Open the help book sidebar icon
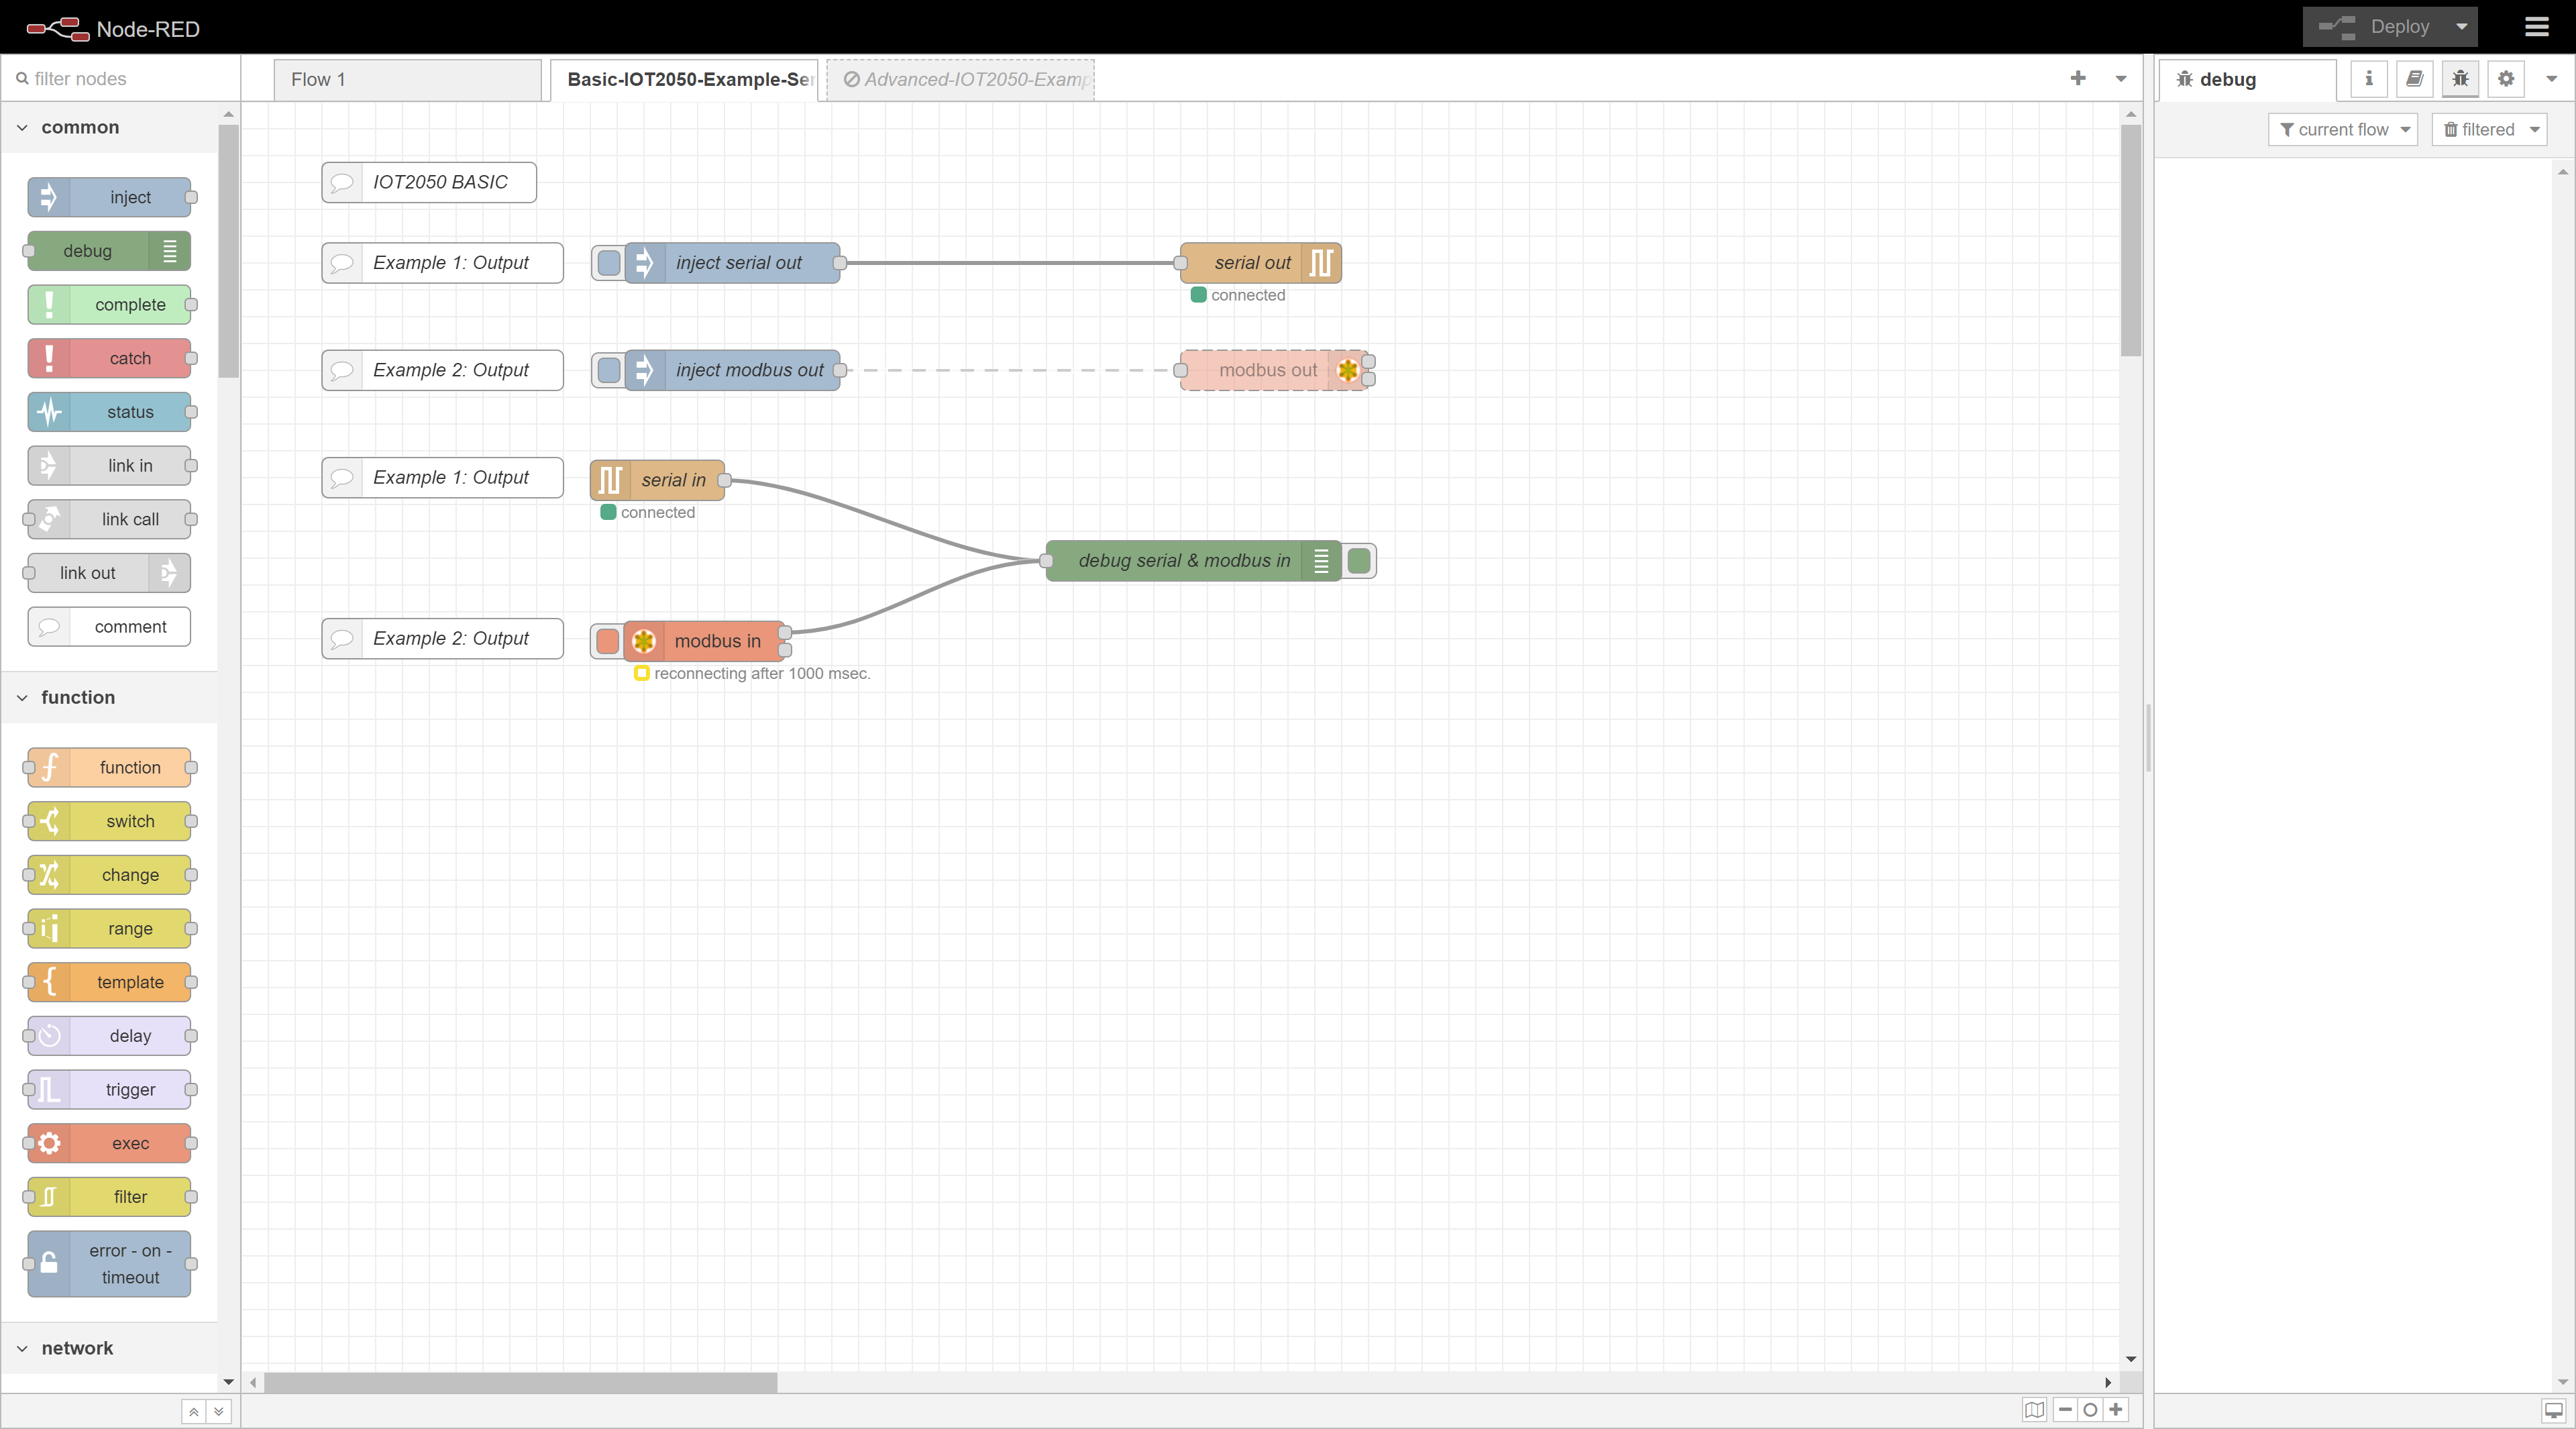Viewport: 2576px width, 1429px height. tap(2414, 79)
